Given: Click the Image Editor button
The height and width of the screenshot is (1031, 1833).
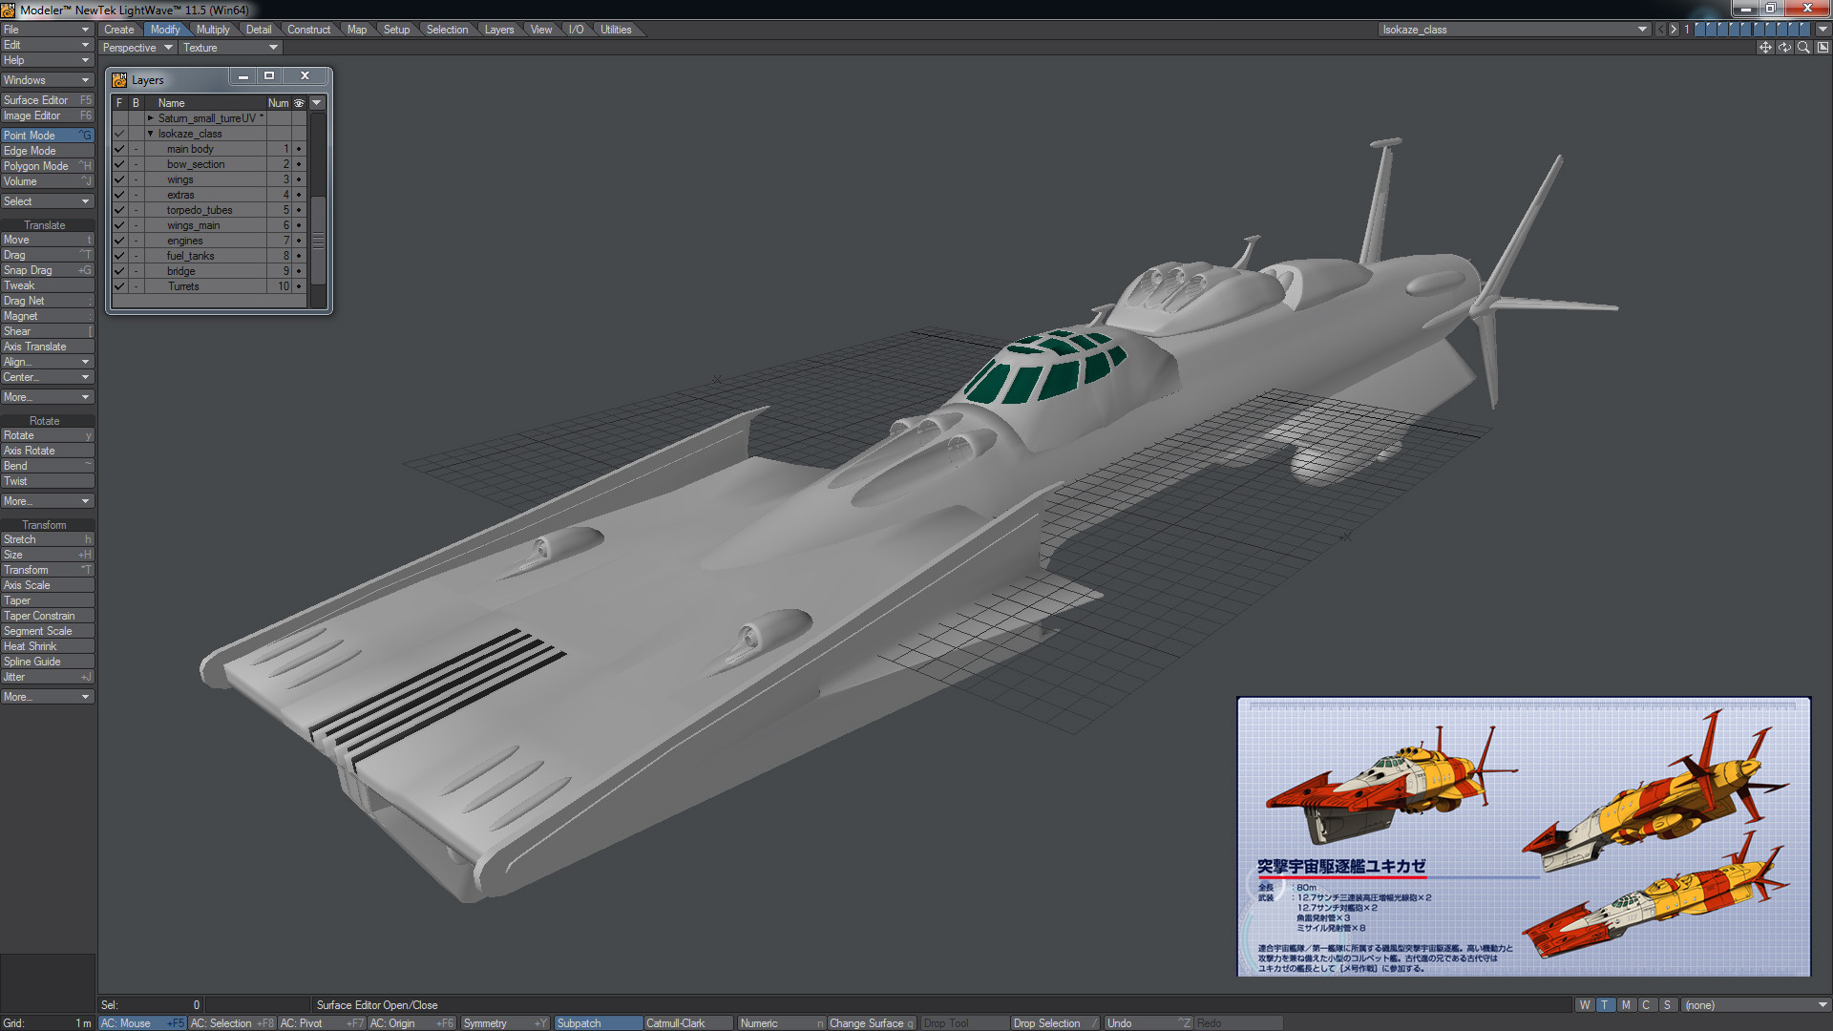Looking at the screenshot, I should coord(47,116).
